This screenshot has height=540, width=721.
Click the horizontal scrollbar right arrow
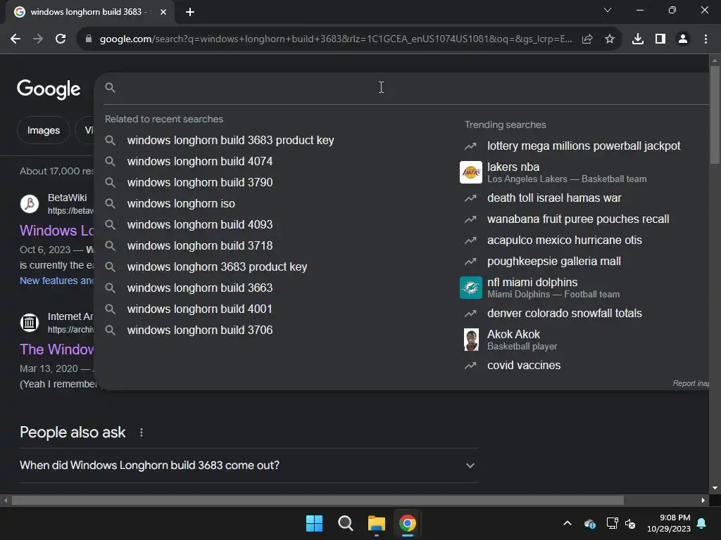(x=703, y=500)
